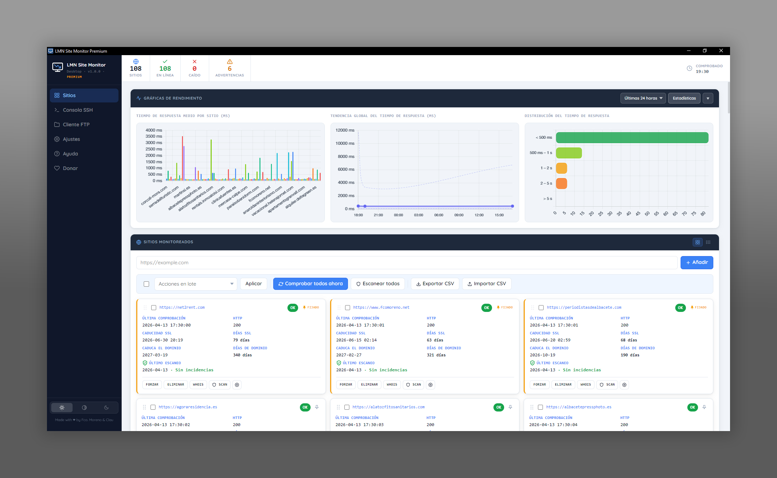Switch to grid view of monitored sites
The width and height of the screenshot is (777, 478).
(697, 242)
